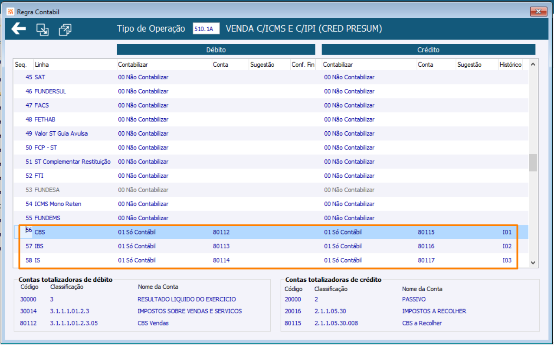The width and height of the screenshot is (554, 345).
Task: Click the Histórico column header
Action: tap(510, 65)
